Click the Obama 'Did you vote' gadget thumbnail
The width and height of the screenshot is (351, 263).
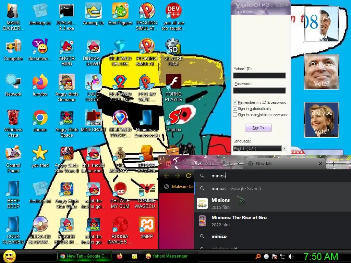click(321, 24)
